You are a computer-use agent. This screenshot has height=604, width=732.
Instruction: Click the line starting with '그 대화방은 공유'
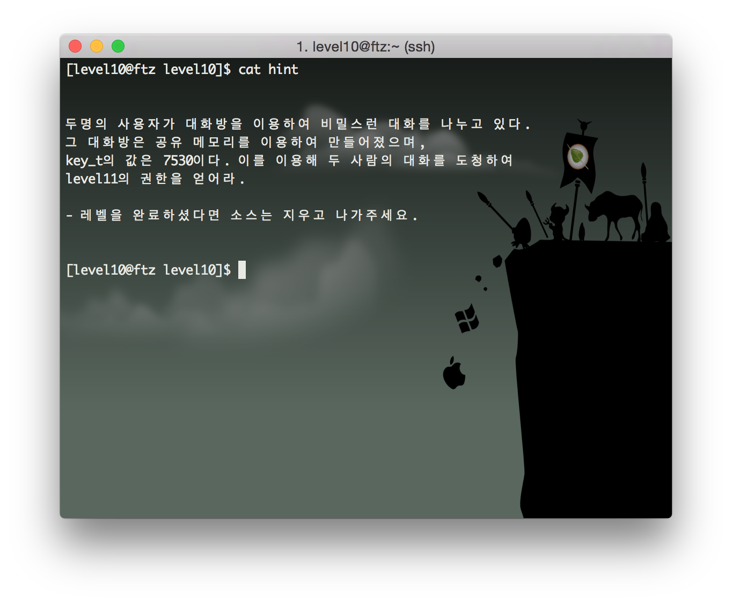(x=245, y=142)
